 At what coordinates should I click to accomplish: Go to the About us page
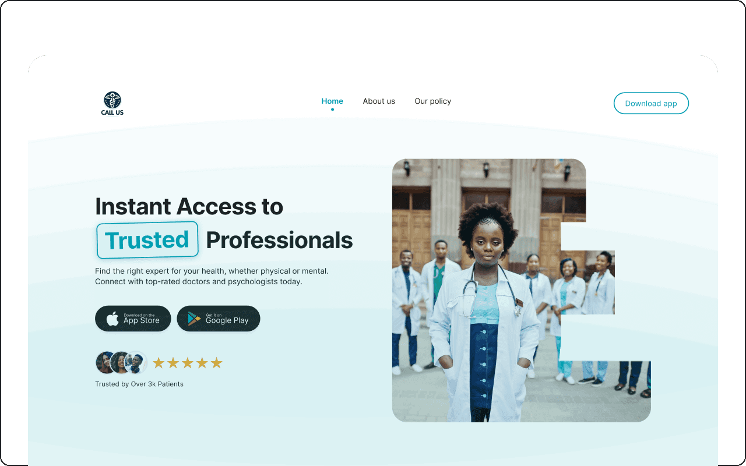[379, 101]
